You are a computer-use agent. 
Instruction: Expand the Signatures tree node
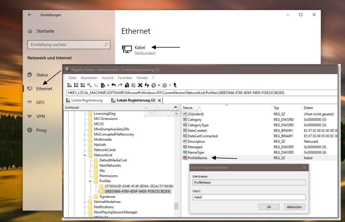90,197
